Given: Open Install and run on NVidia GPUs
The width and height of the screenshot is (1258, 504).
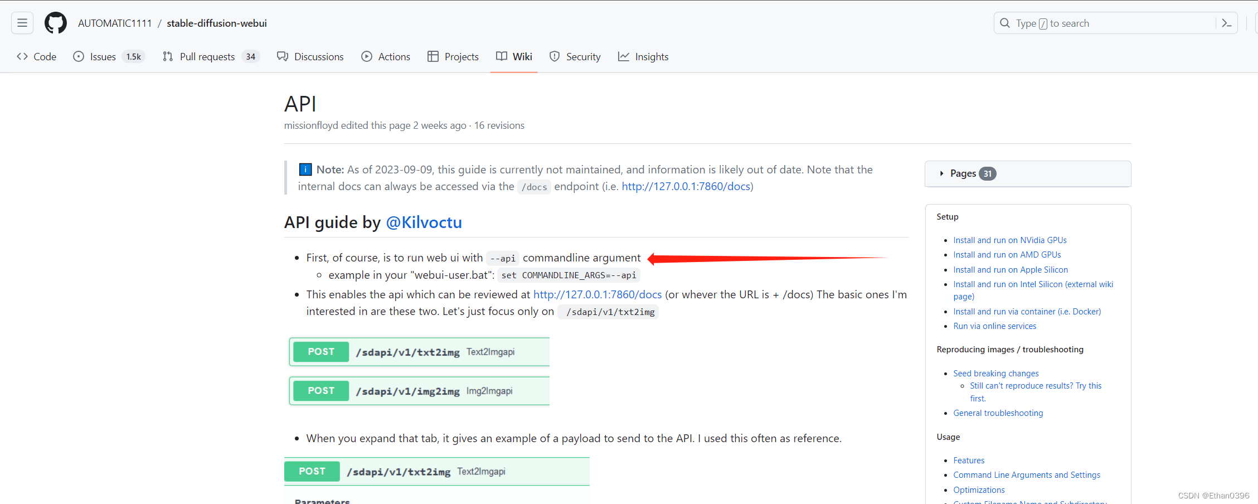Looking at the screenshot, I should [1010, 240].
